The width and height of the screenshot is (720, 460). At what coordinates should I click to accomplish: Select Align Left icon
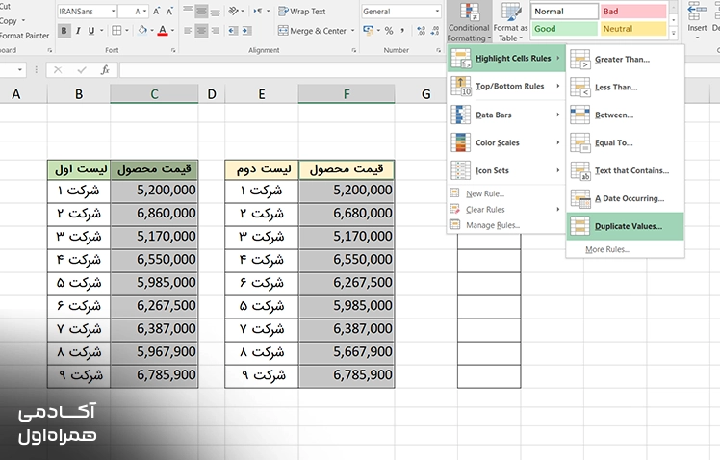click(188, 31)
